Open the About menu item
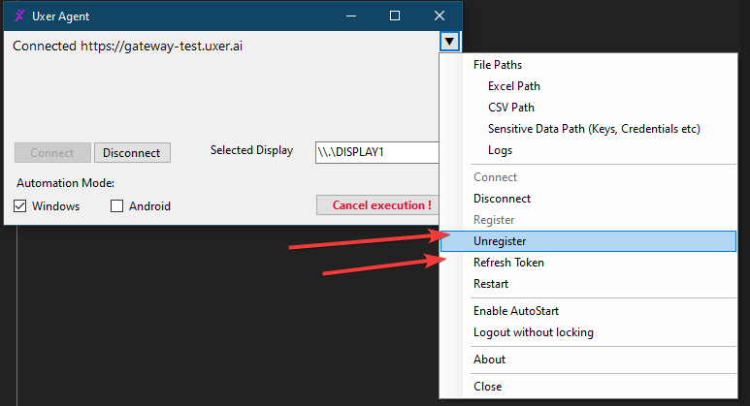 [588, 359]
